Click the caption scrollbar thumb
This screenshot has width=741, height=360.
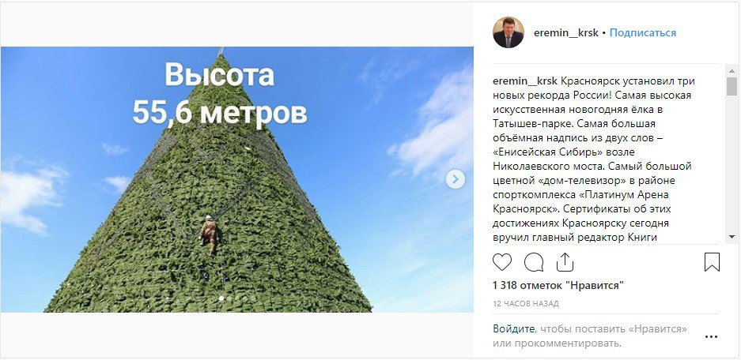click(x=732, y=86)
